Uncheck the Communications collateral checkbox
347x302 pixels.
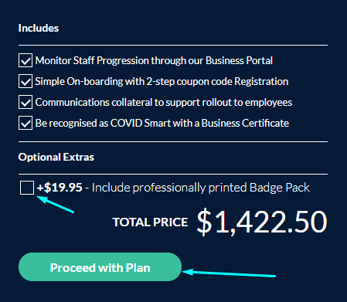(x=26, y=102)
